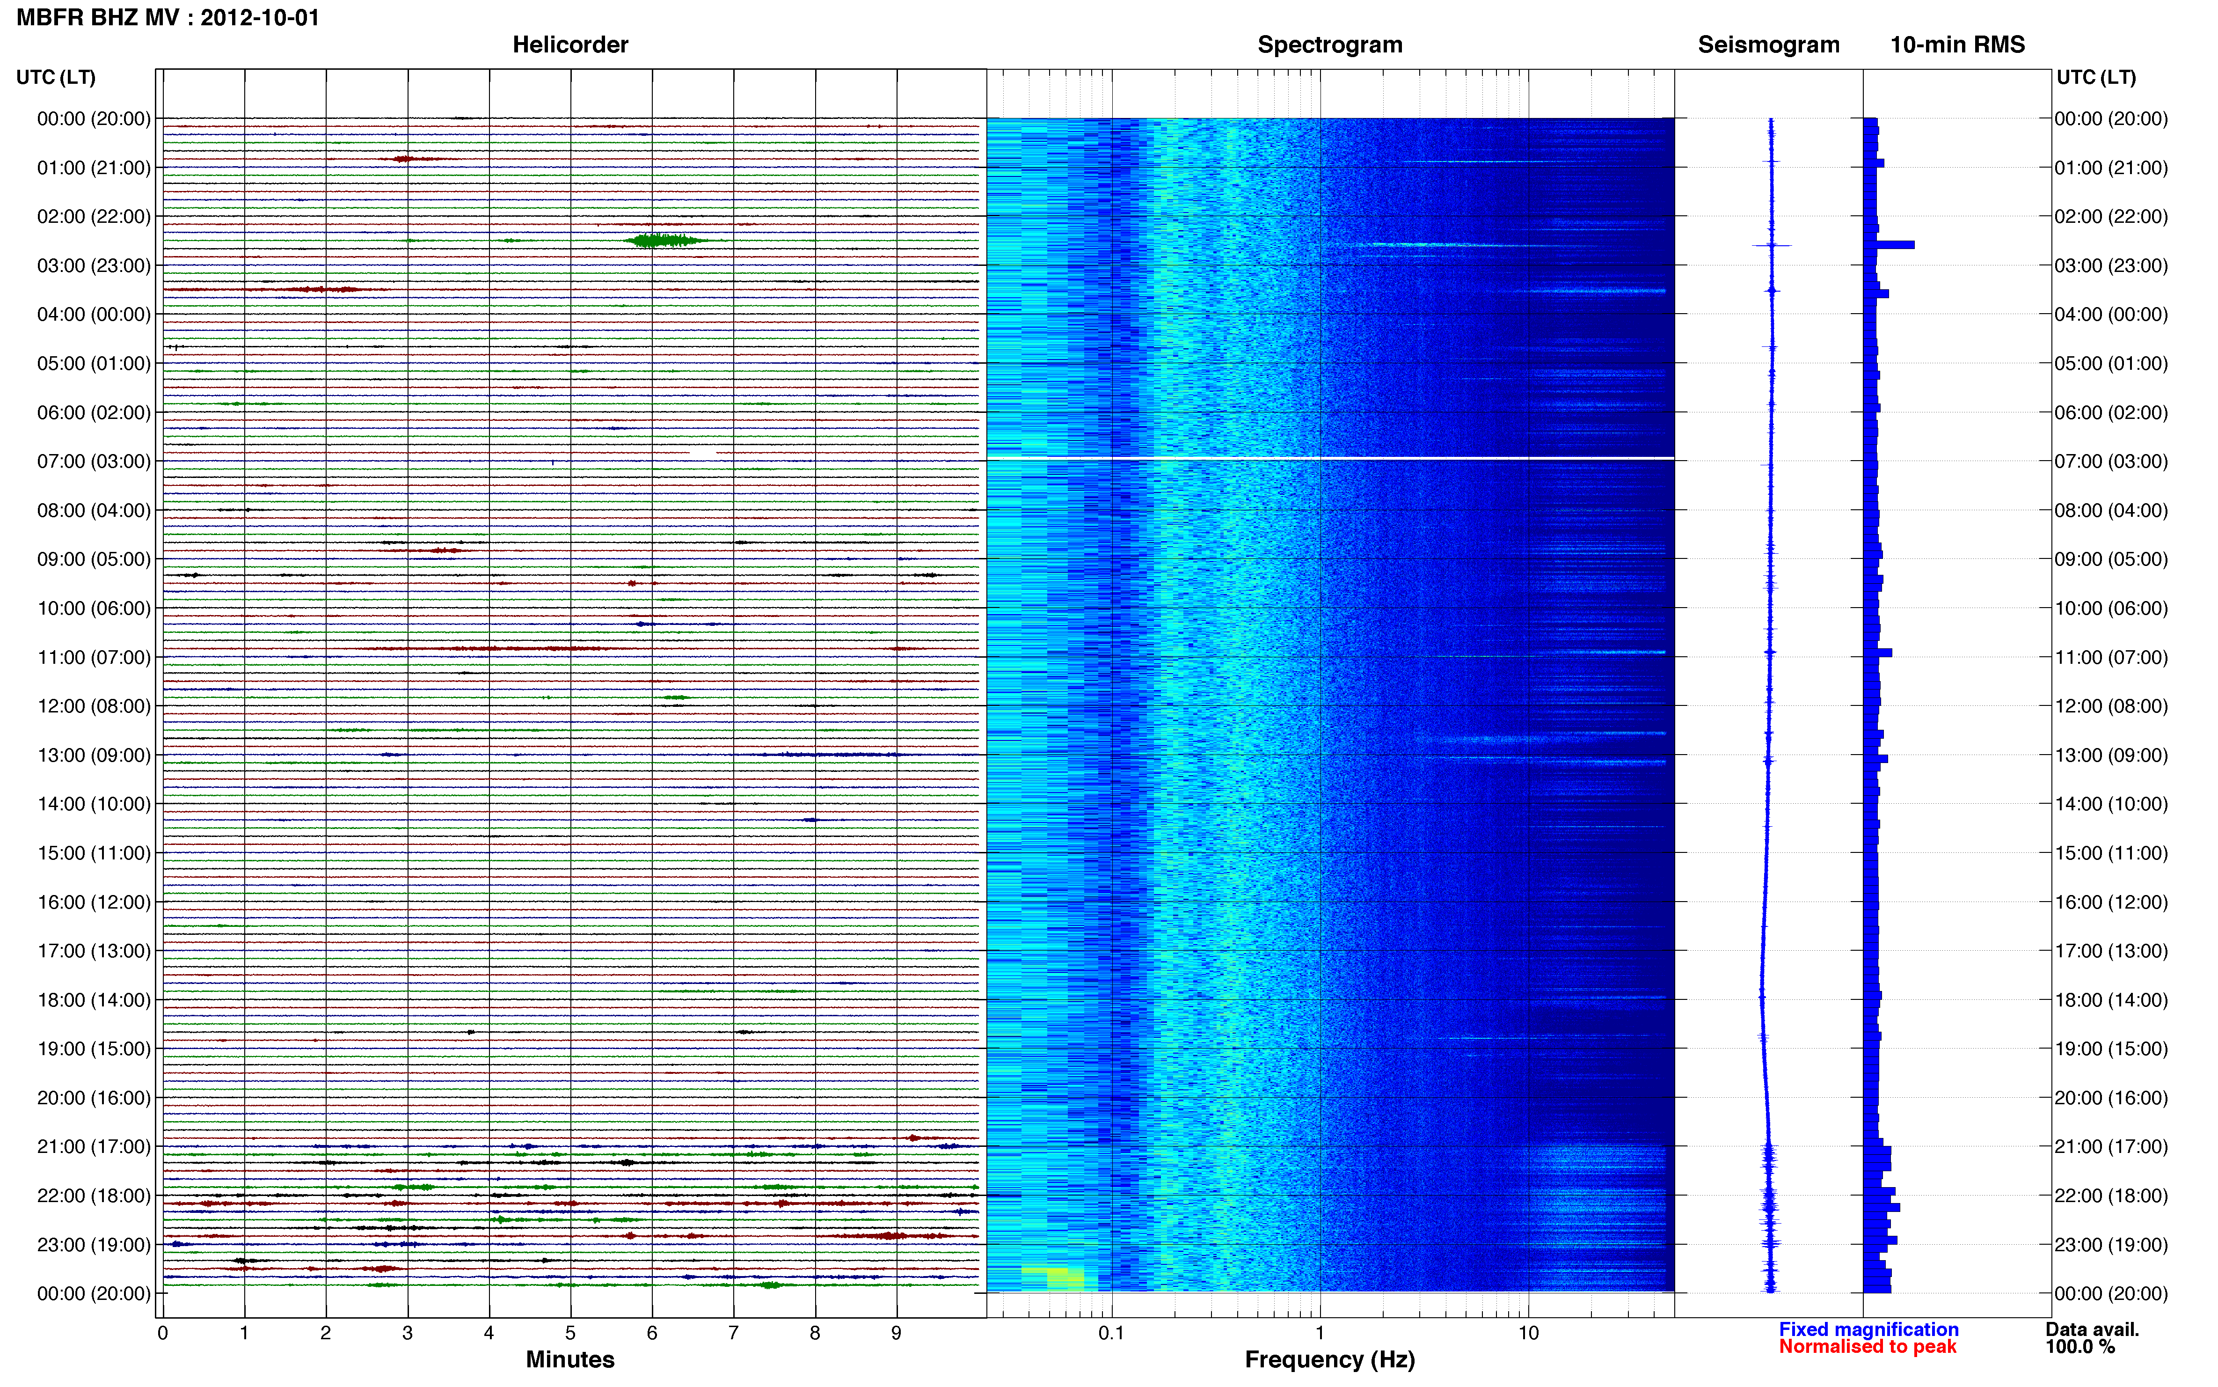Click right-axis time label 12:00 (08:00)
The image size is (2218, 1387).
2111,706
